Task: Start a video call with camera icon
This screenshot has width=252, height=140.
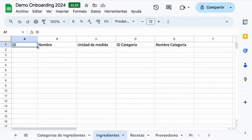Action: click(182, 7)
